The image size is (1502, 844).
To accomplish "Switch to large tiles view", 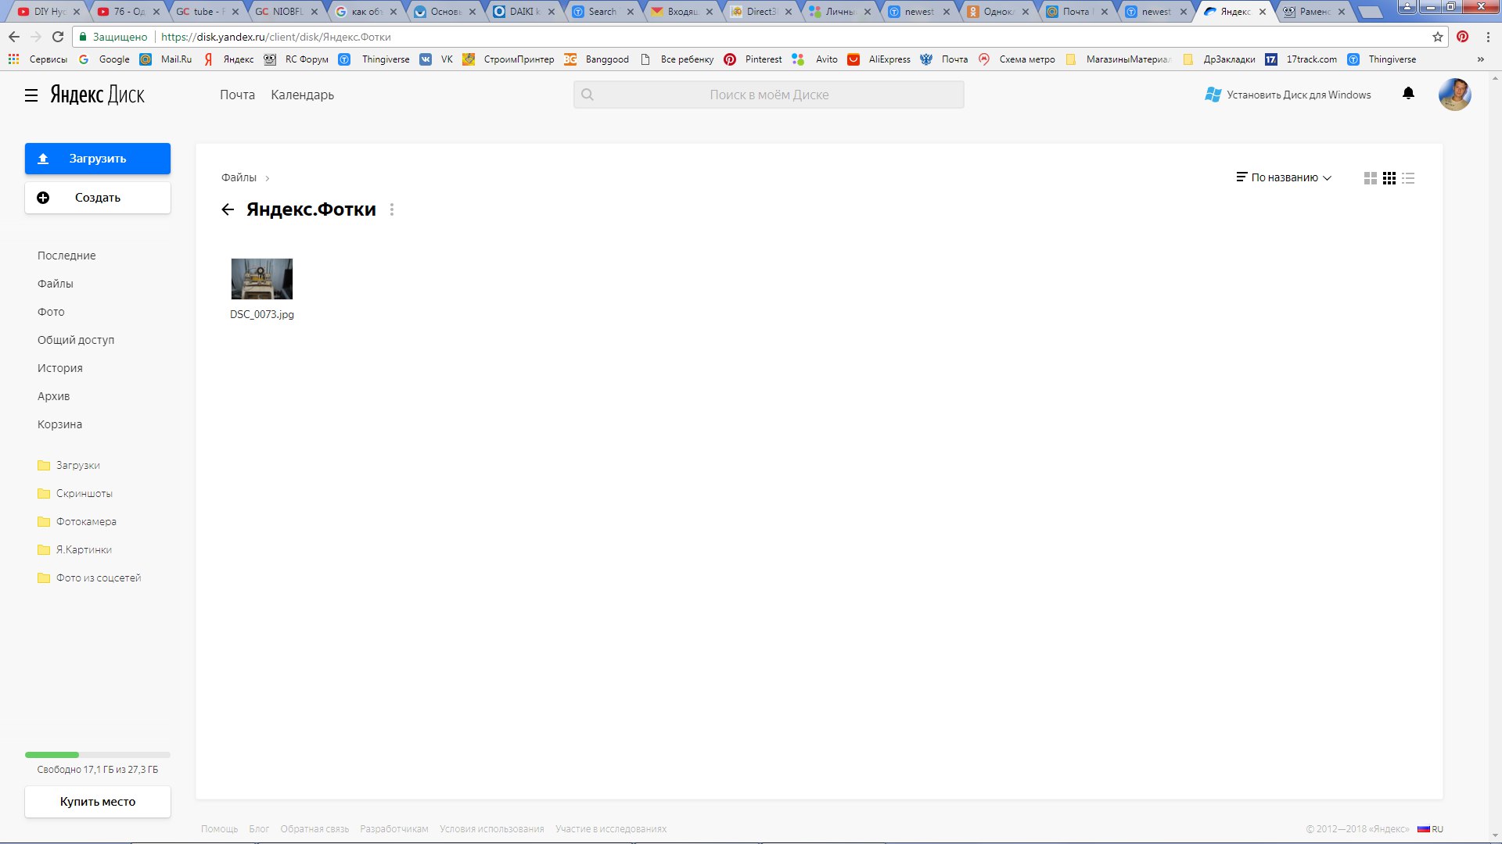I will tap(1370, 178).
